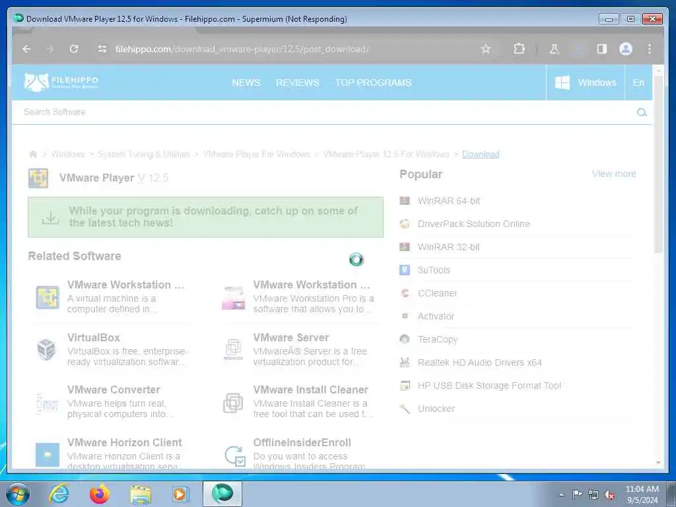Viewport: 676px width, 507px height.
Task: Click VMware Player For Windows breadcrumb
Action: (x=257, y=154)
